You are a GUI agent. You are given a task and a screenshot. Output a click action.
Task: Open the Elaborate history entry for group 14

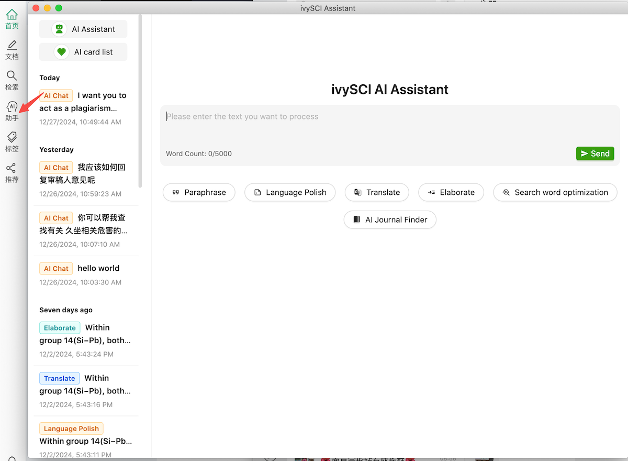pyautogui.click(x=86, y=340)
